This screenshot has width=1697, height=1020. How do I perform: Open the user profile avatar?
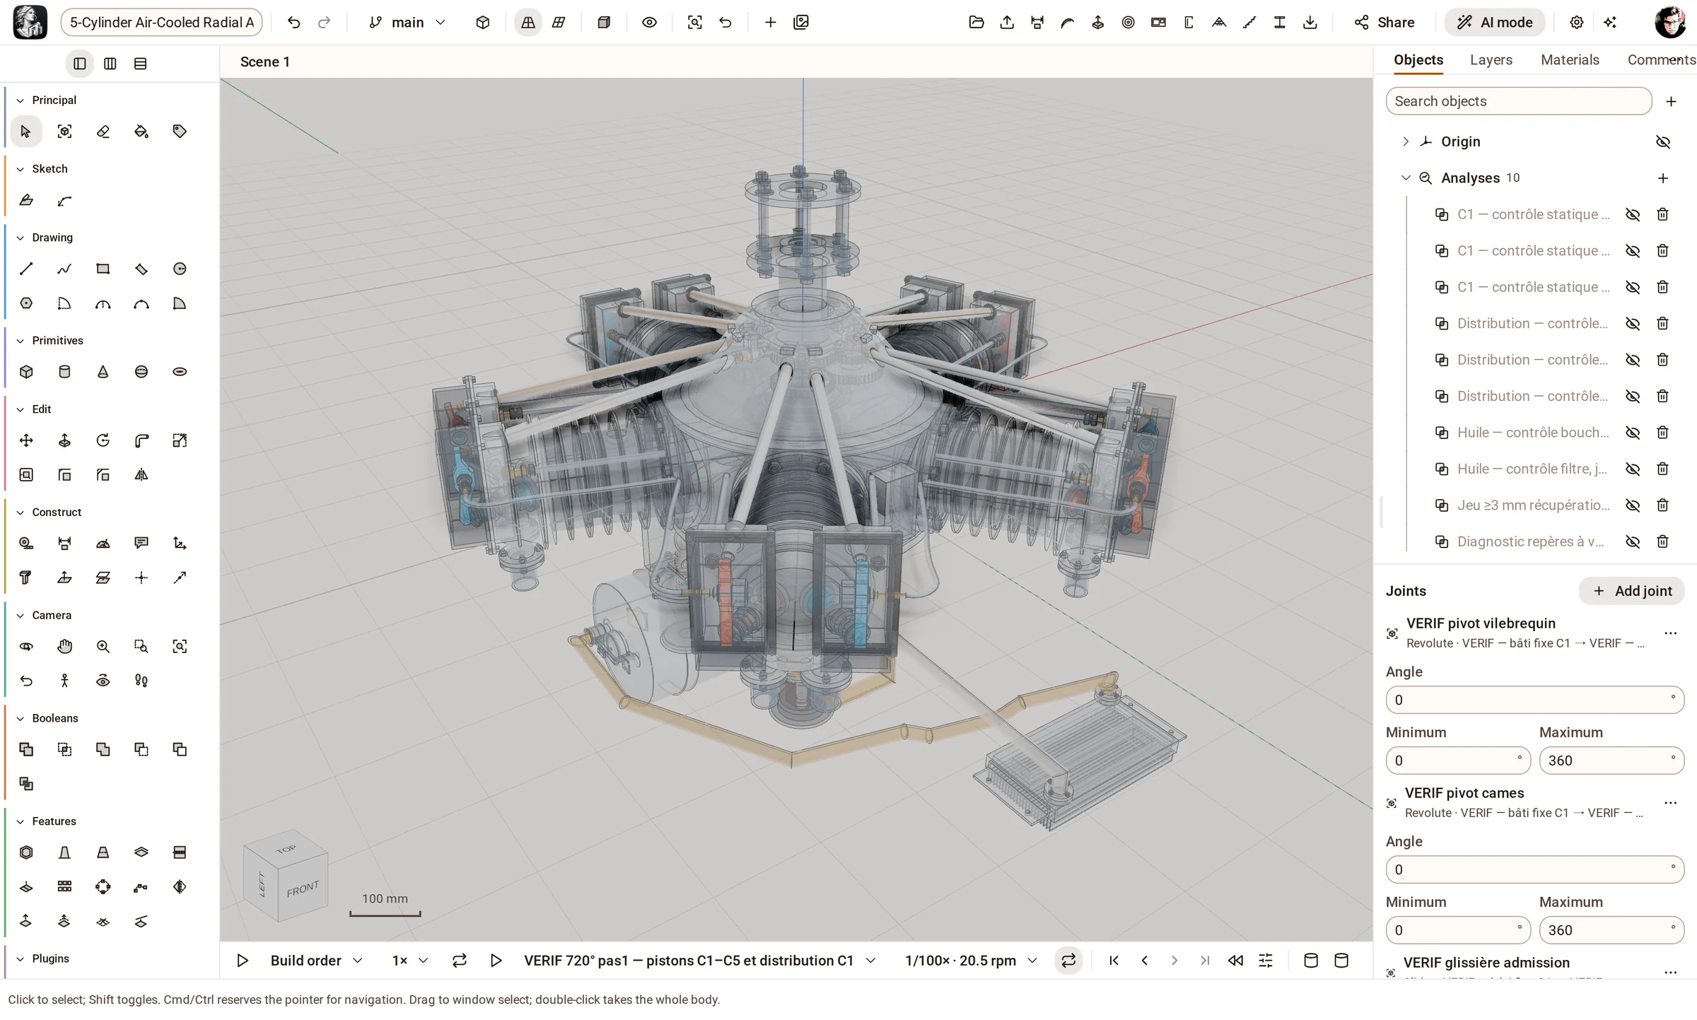[x=1670, y=23]
